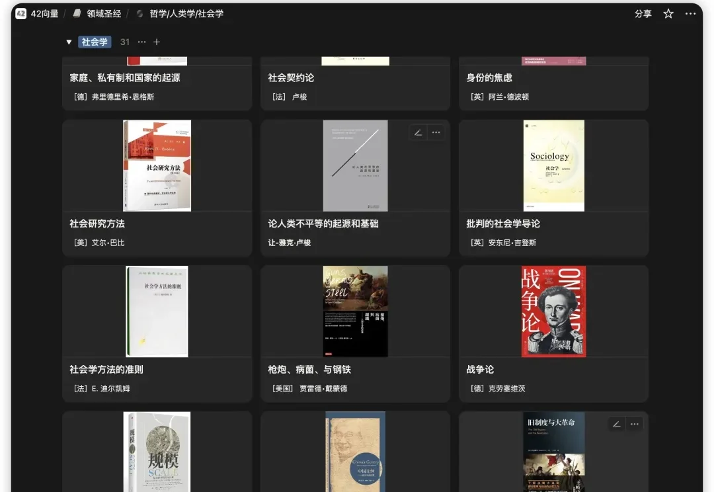Select the 社会学 group label tab
Viewport: 714px width, 492px height.
tap(95, 42)
